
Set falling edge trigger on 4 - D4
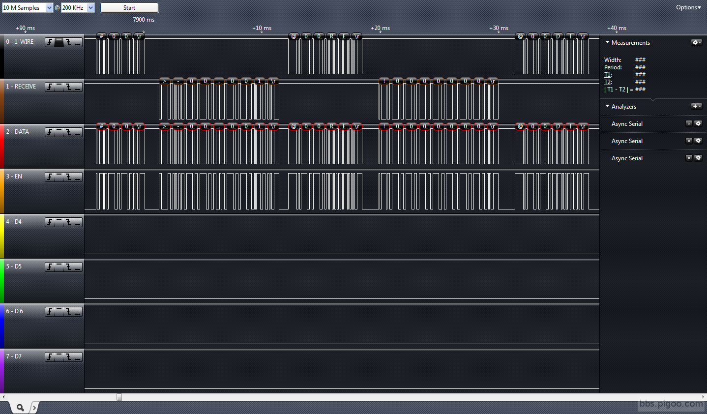(68, 222)
